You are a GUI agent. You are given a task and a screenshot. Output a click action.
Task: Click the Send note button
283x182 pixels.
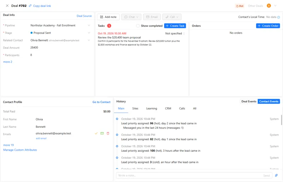point(266,176)
